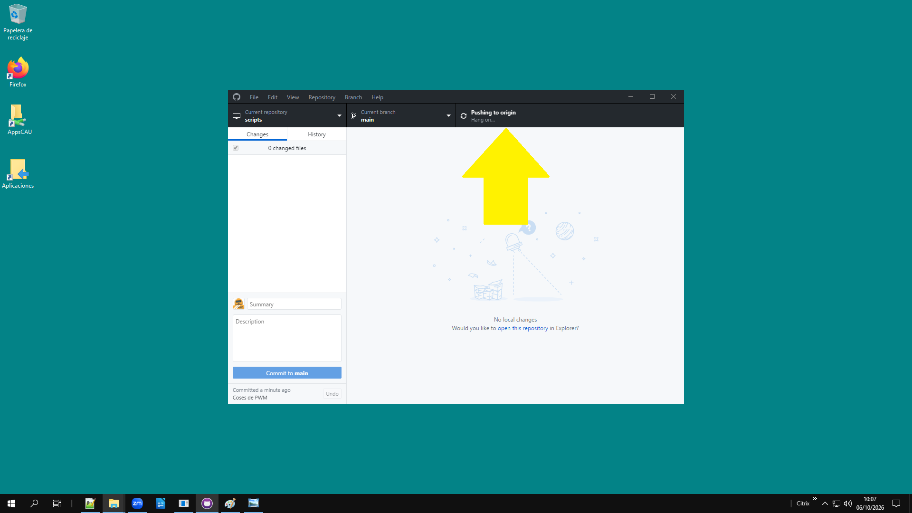This screenshot has height=513, width=912.
Task: Open LibreOffice Writer from the taskbar
Action: tap(161, 503)
